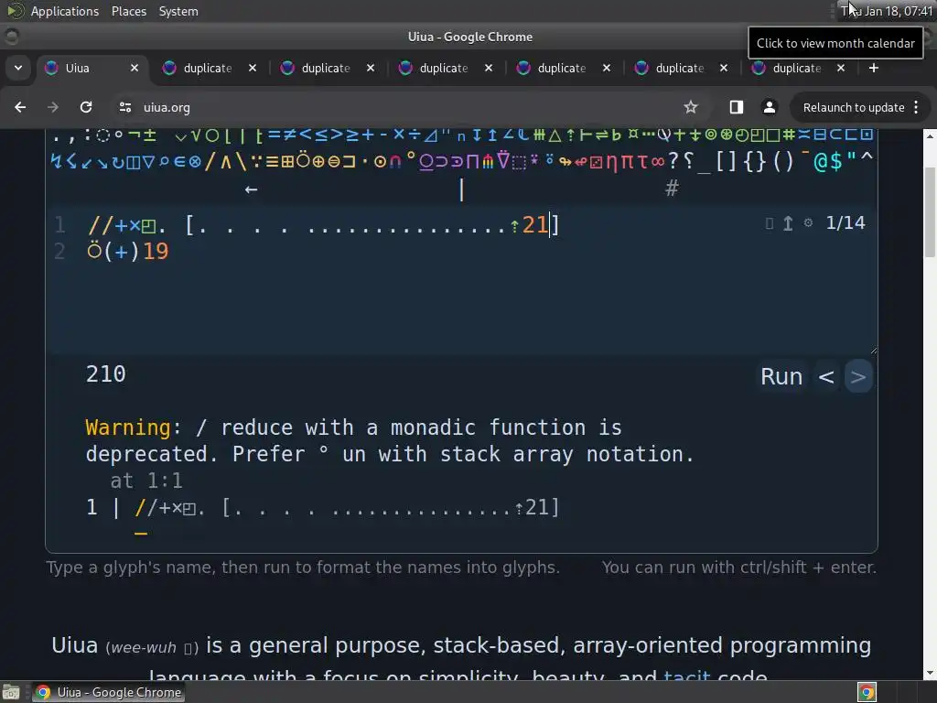The width and height of the screenshot is (937, 703).
Task: Insert the tau τ constant glyph
Action: [642, 161]
